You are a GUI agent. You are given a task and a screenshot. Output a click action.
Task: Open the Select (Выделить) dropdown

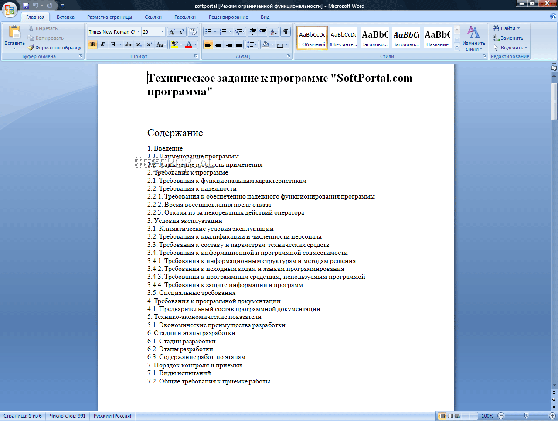coord(510,48)
